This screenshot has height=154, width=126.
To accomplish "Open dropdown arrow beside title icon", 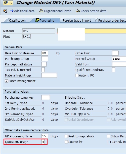I will [x=12, y=3].
